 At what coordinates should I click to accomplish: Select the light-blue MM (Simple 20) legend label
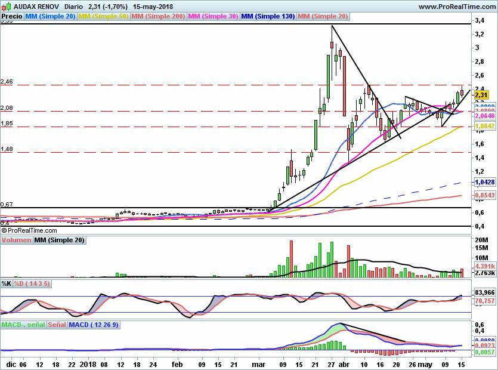click(x=50, y=16)
